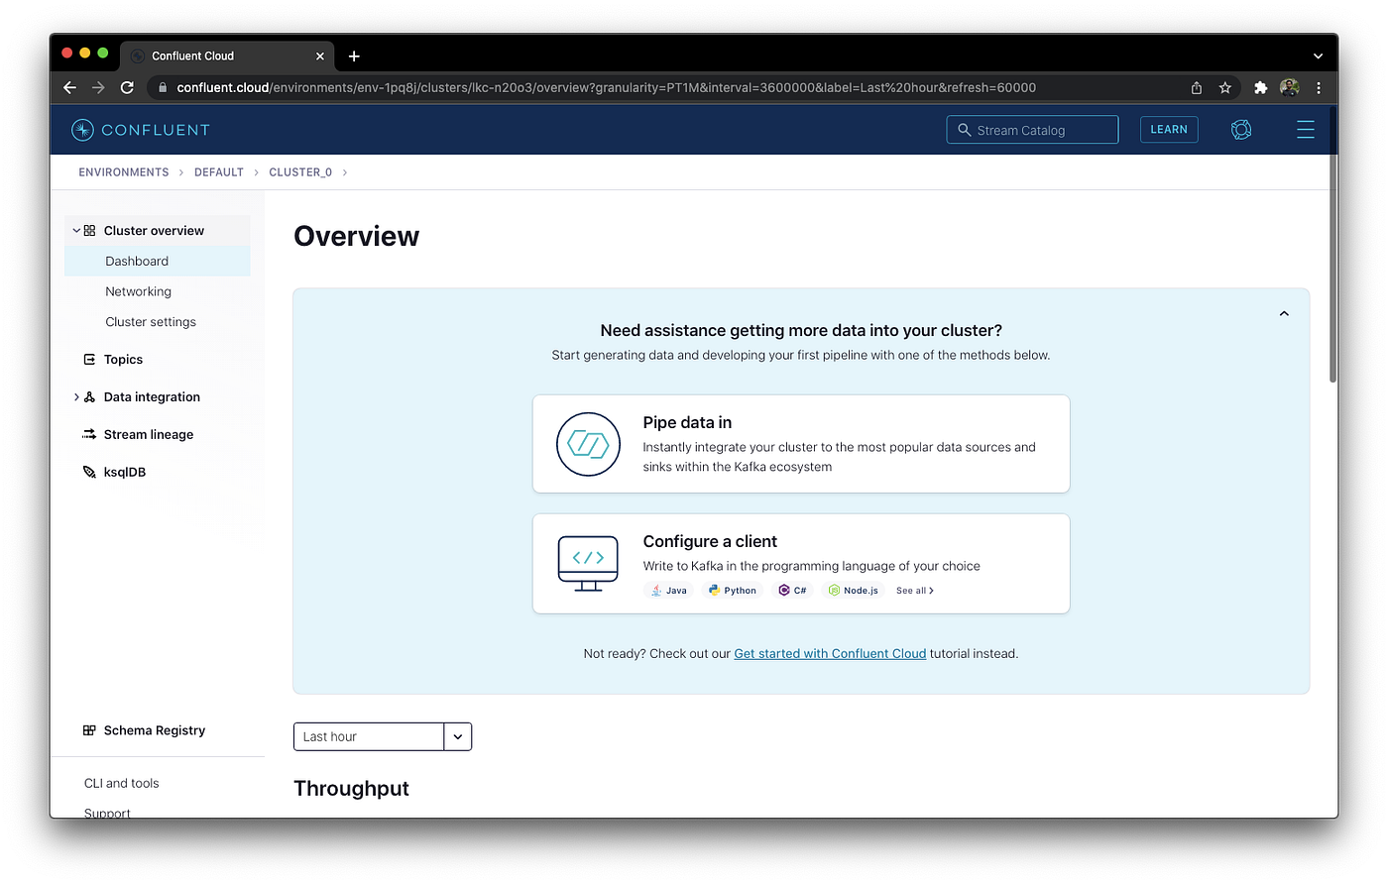This screenshot has height=884, width=1388.
Task: Click the browser address bar URL
Action: tap(606, 87)
